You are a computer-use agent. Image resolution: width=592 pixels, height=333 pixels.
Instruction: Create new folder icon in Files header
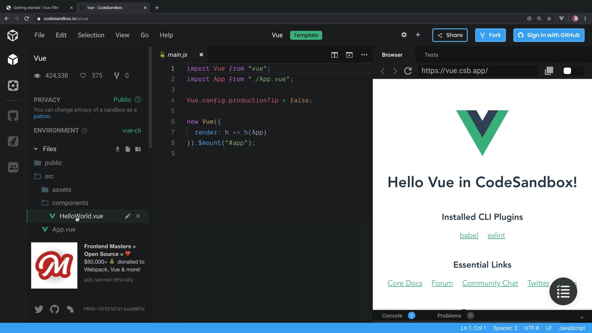[138, 149]
